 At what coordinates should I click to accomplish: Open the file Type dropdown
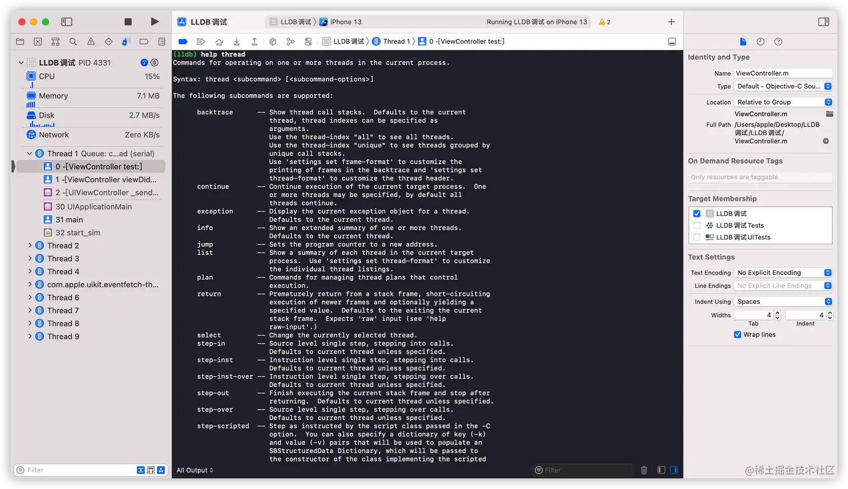(x=784, y=86)
